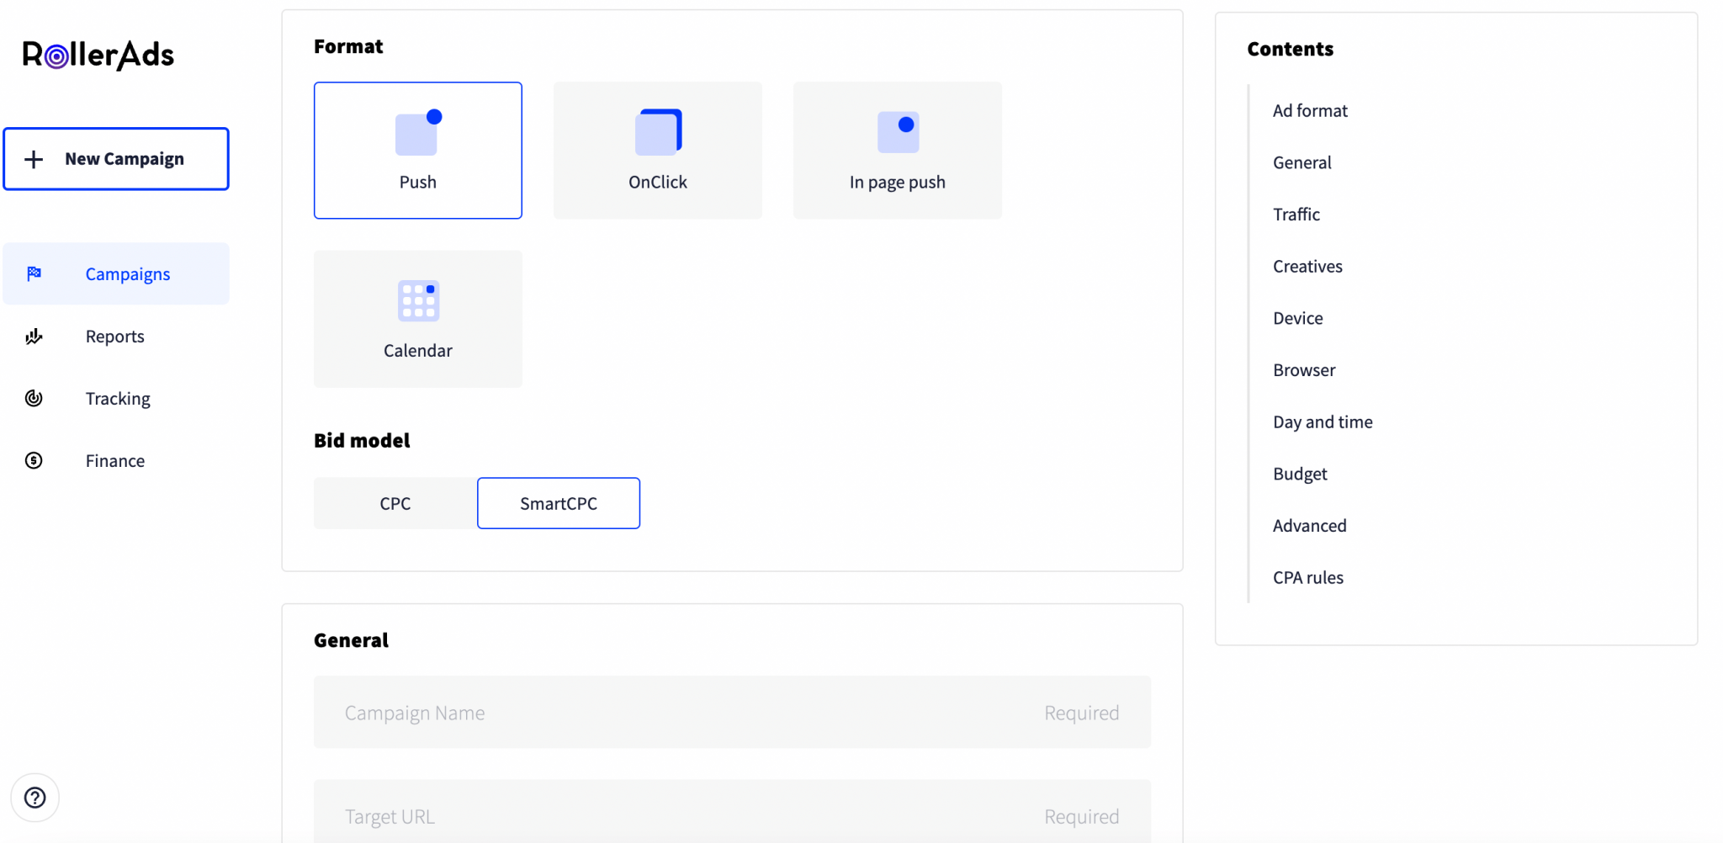Navigate to the Device section
Image resolution: width=1723 pixels, height=843 pixels.
[x=1296, y=317]
